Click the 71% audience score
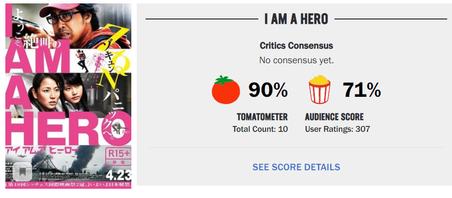The width and height of the screenshot is (452, 198). [362, 90]
